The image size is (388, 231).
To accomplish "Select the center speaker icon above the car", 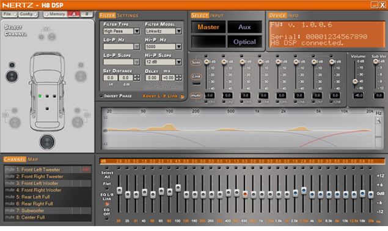I will [52, 37].
